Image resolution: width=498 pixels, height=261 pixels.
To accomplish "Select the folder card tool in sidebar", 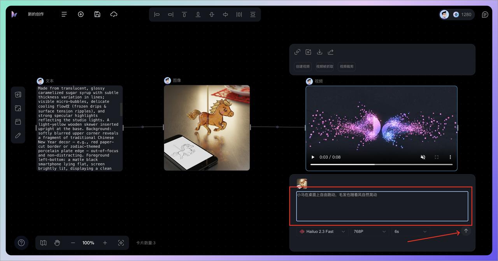I will click(x=18, y=122).
